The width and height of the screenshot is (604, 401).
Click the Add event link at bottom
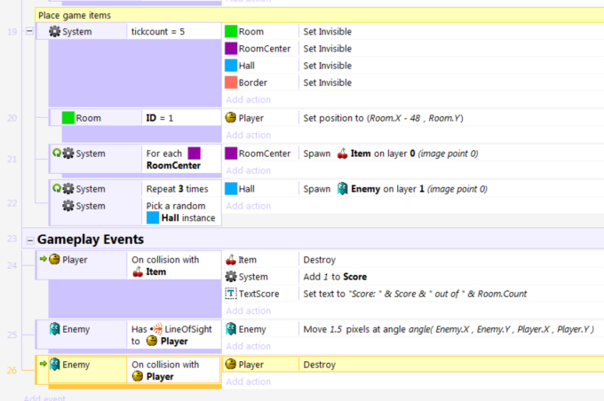click(46, 398)
